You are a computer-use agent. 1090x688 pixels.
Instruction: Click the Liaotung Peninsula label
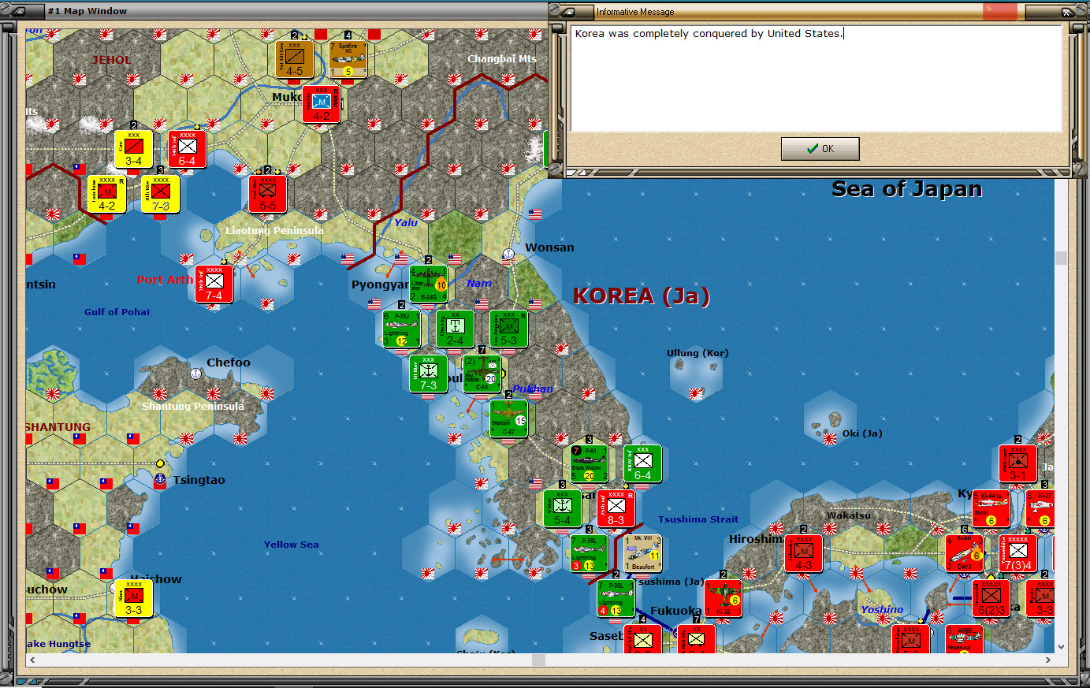(274, 230)
